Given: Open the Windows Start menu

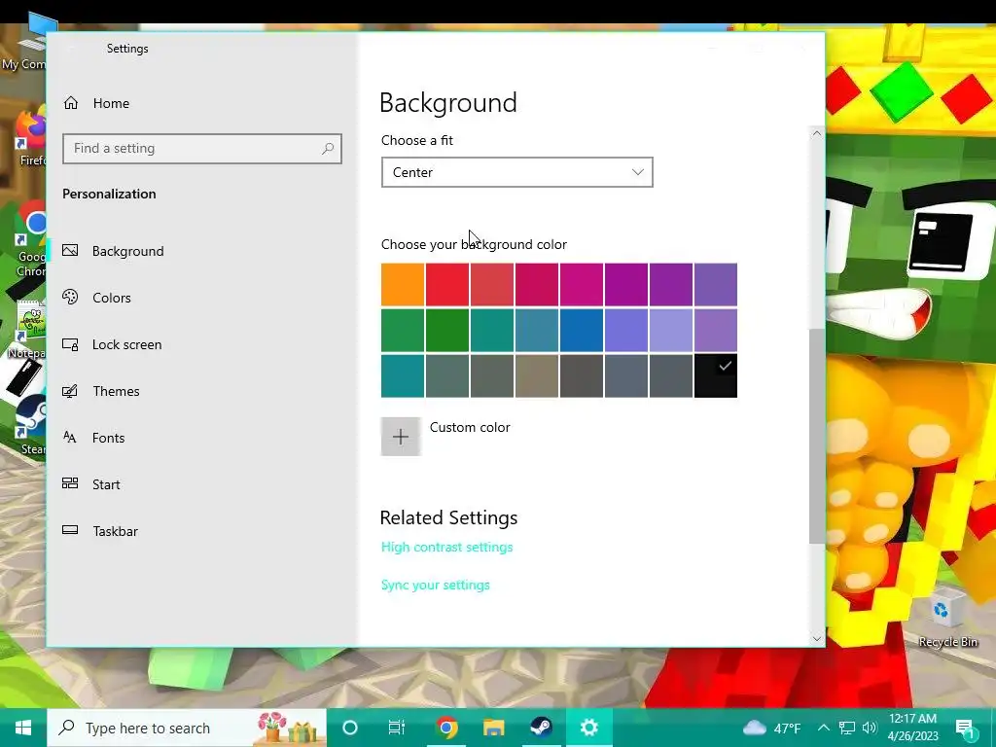Looking at the screenshot, I should click(23, 728).
